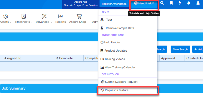Open the Reports menu label

pyautogui.click(x=61, y=22)
